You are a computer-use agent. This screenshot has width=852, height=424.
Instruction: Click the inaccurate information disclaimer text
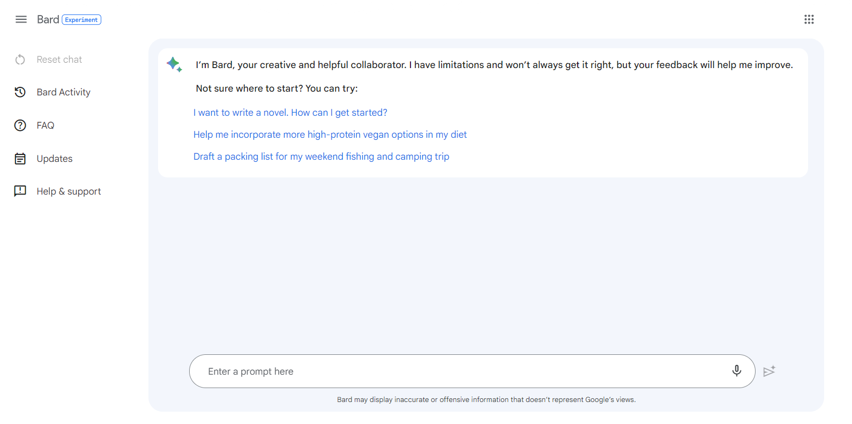pyautogui.click(x=486, y=400)
